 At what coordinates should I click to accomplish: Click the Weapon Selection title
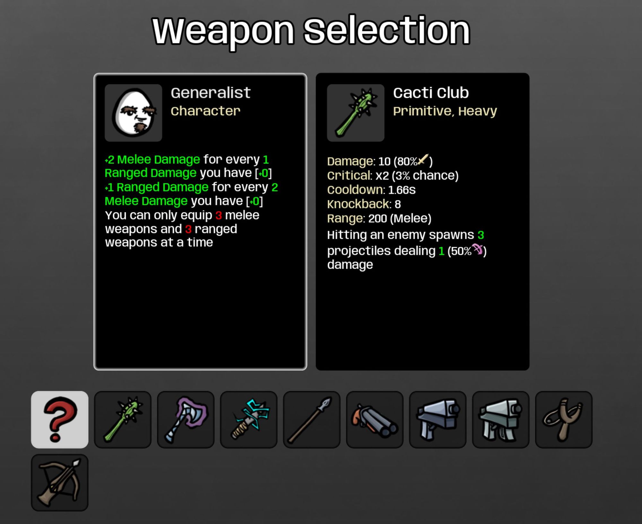311,31
